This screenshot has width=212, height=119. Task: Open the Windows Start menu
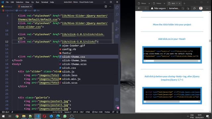(x=3, y=116)
